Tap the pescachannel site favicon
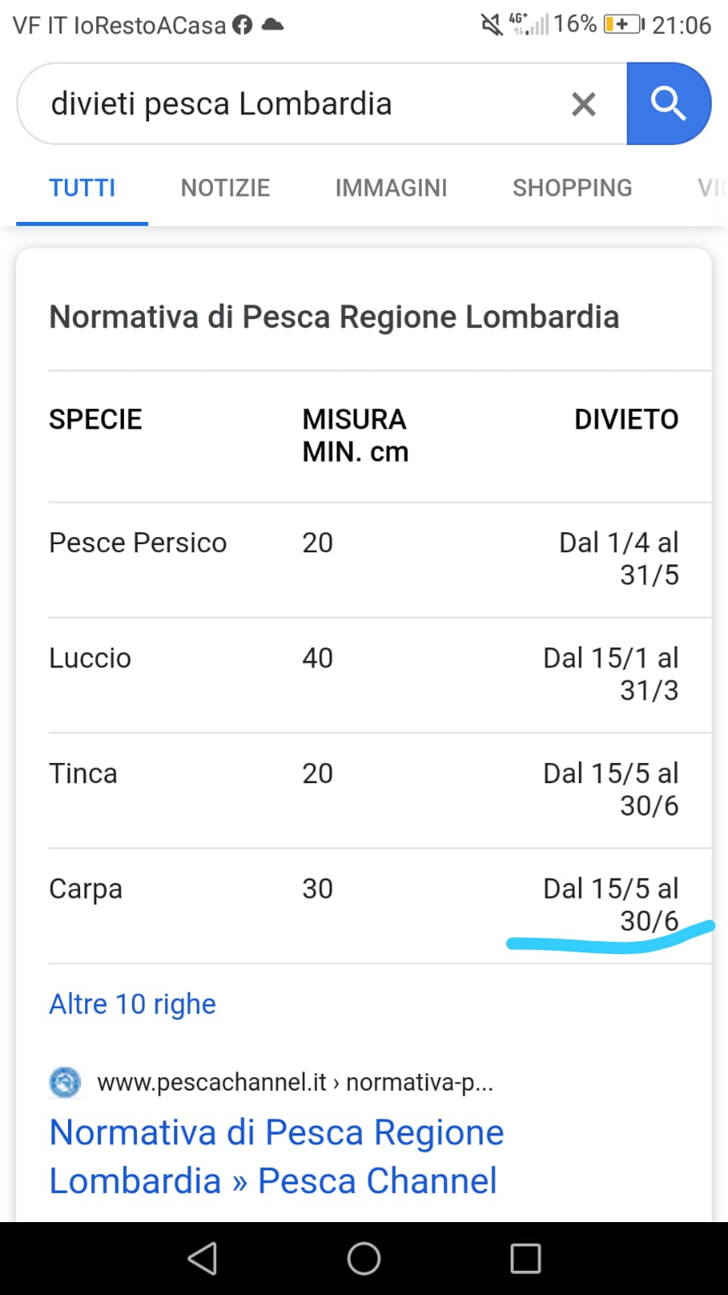The width and height of the screenshot is (728, 1295). pos(65,1082)
